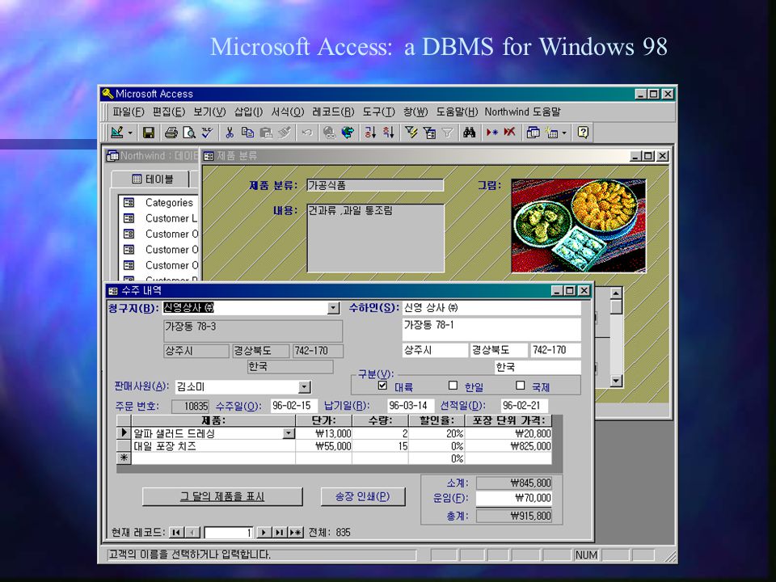776x582 pixels.
Task: Open the 알파 샐러드 드레싱 product dropdown
Action: pos(289,433)
